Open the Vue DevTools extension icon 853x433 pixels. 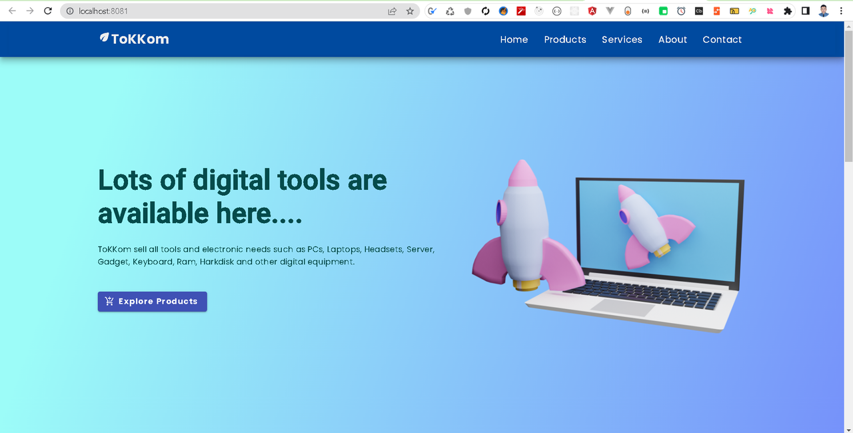610,11
